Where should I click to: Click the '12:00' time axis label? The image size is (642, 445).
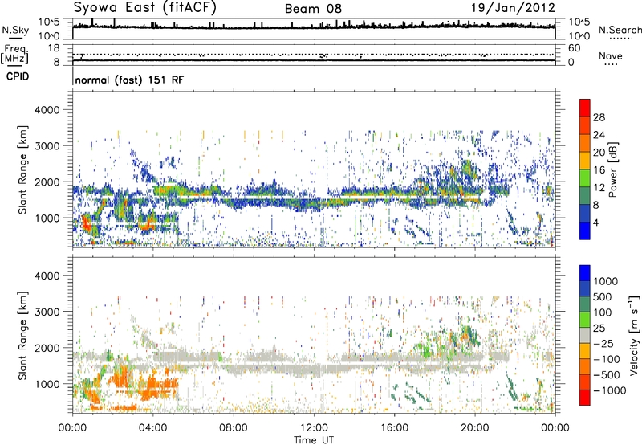[314, 428]
